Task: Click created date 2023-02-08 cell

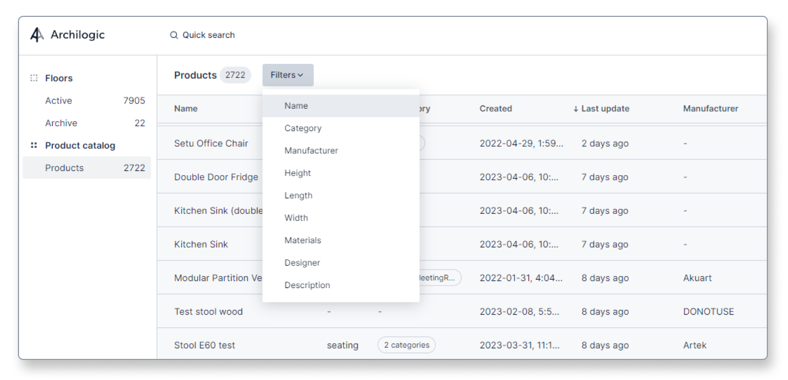Action: [520, 311]
